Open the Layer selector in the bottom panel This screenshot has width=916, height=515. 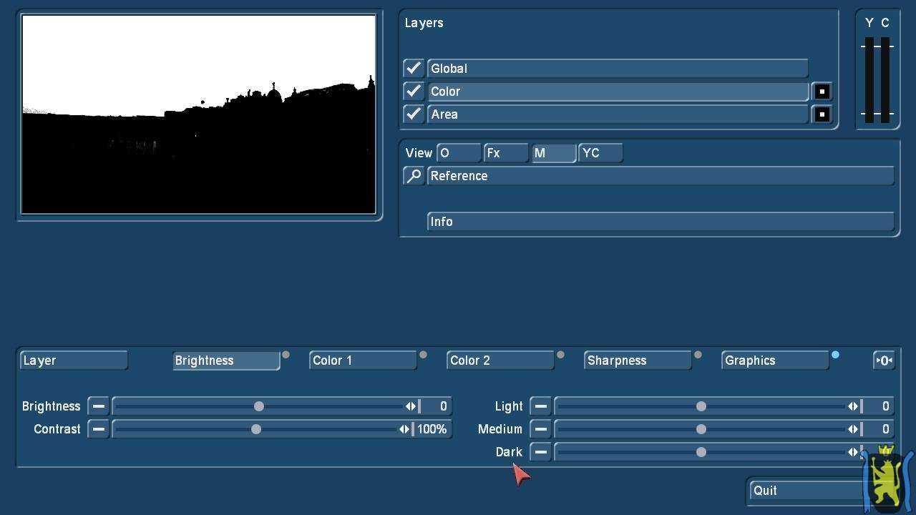(74, 360)
